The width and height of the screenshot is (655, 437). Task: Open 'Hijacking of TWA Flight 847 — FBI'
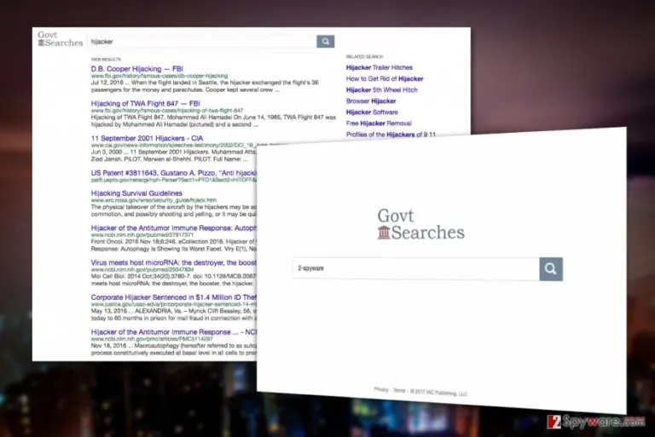145,104
